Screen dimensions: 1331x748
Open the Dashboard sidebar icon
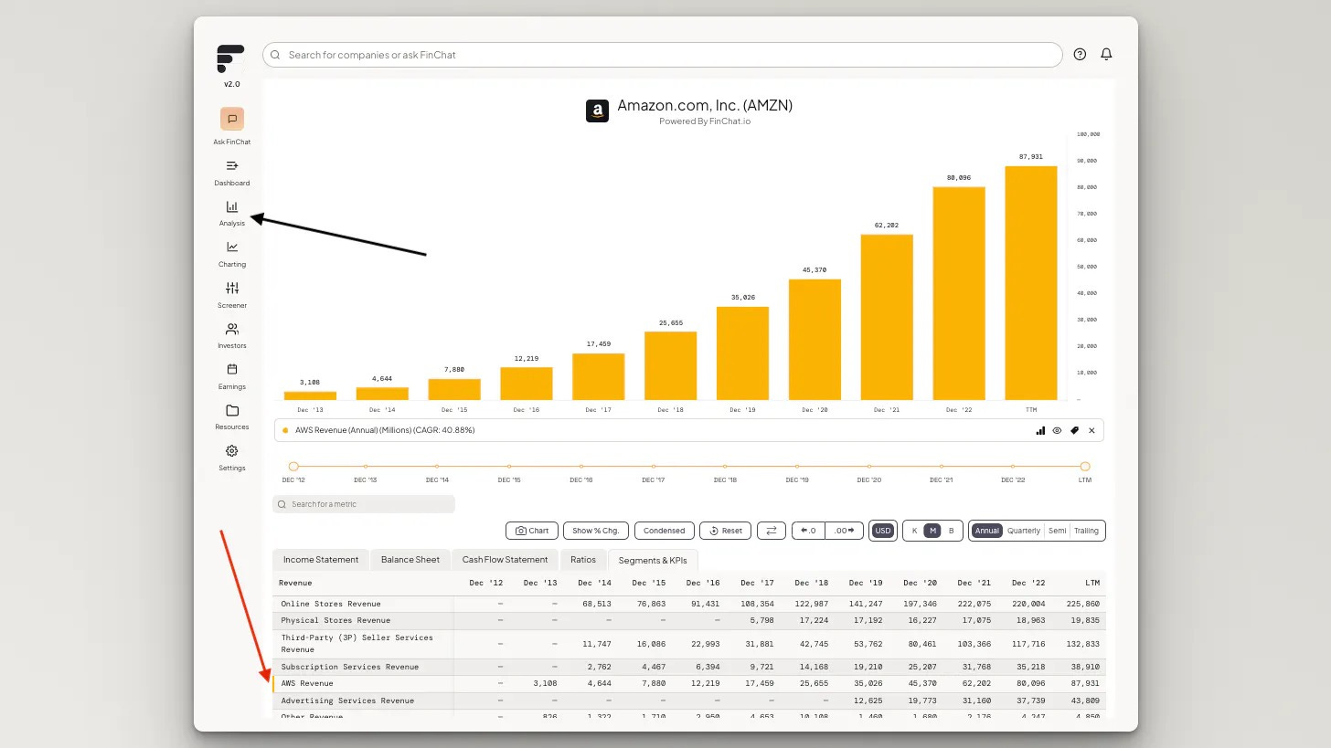(232, 165)
